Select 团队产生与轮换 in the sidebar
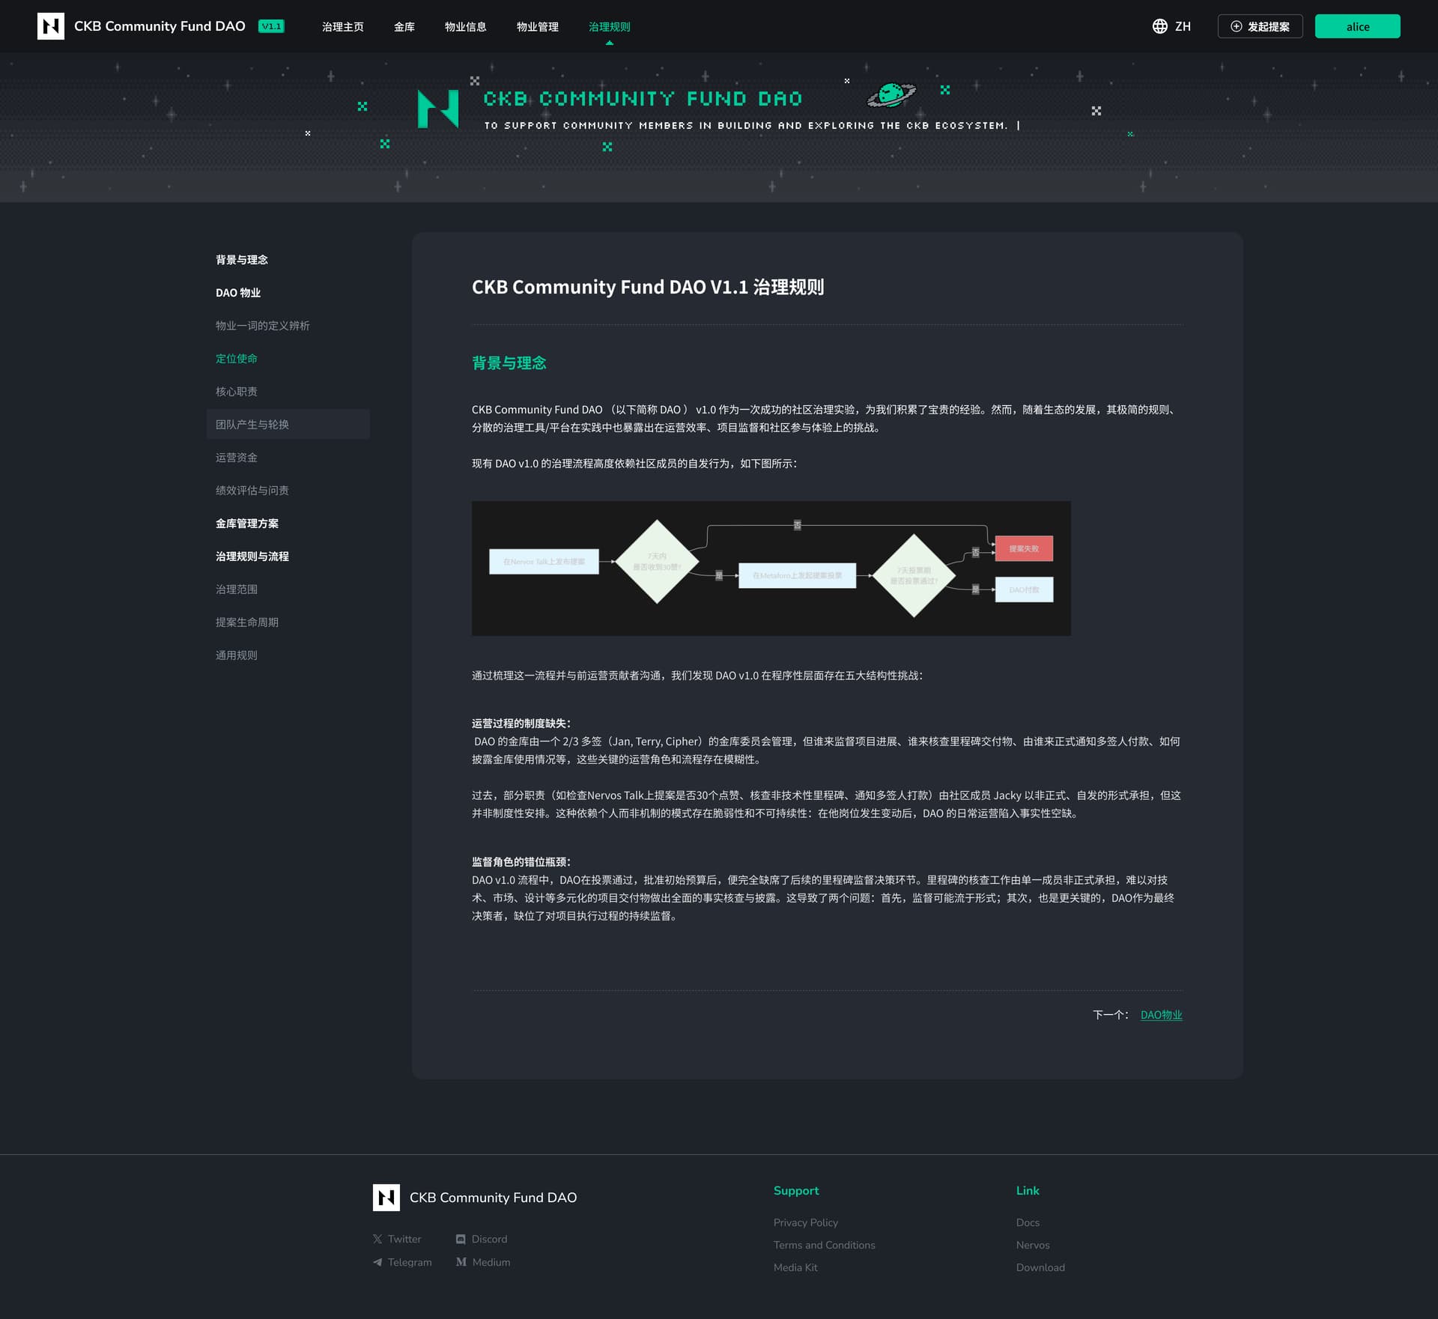Screen dimensions: 1438x1319 252,425
